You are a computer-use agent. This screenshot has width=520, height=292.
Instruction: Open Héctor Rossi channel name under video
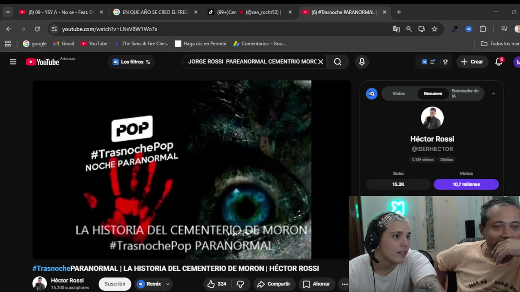click(67, 280)
